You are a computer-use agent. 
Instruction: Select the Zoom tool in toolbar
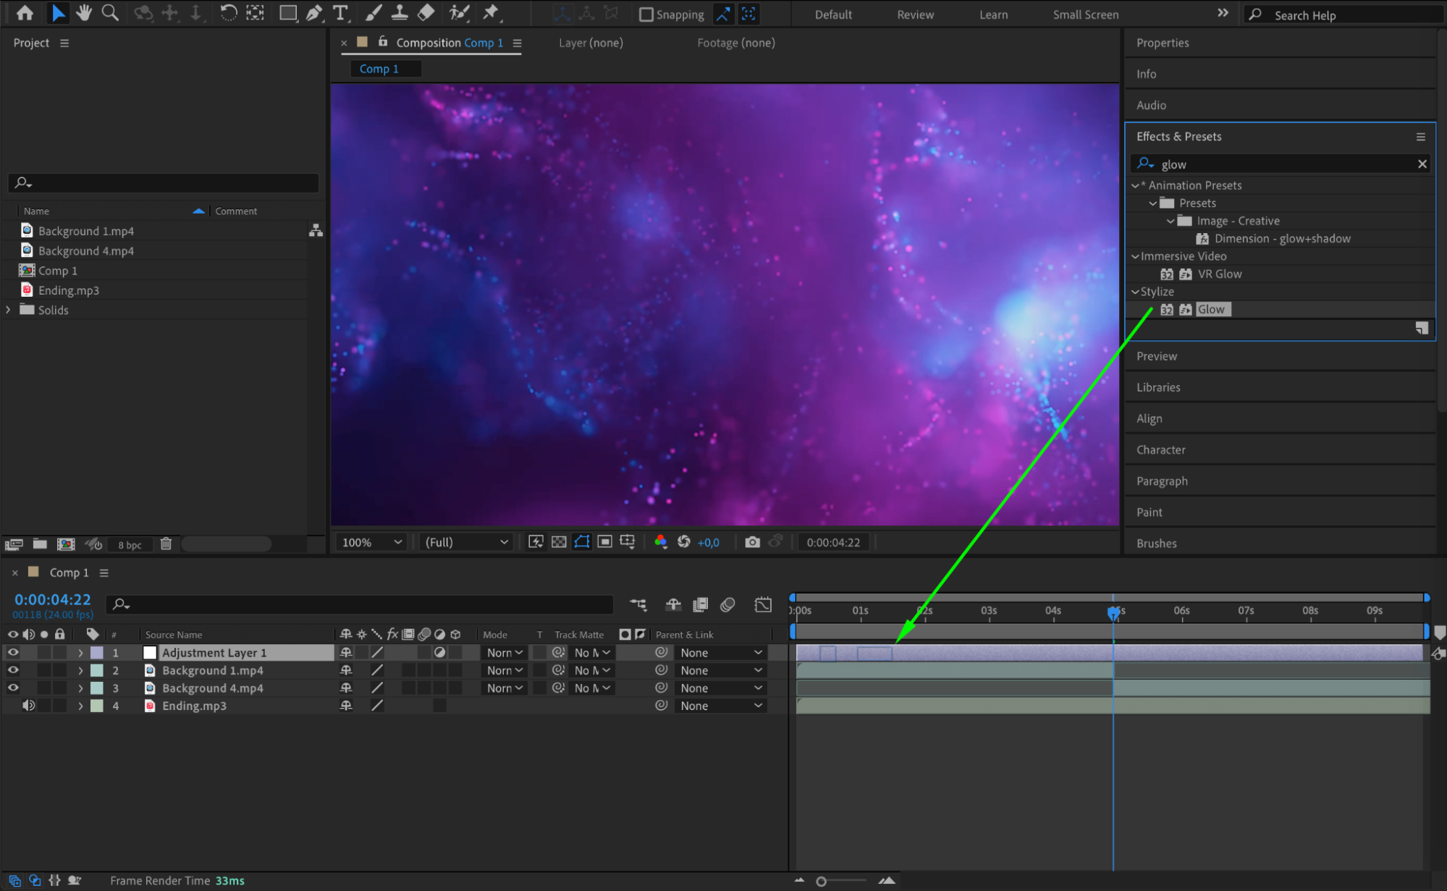tap(110, 12)
